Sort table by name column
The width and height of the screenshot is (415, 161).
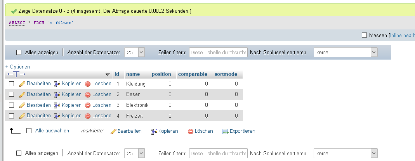[x=133, y=74]
